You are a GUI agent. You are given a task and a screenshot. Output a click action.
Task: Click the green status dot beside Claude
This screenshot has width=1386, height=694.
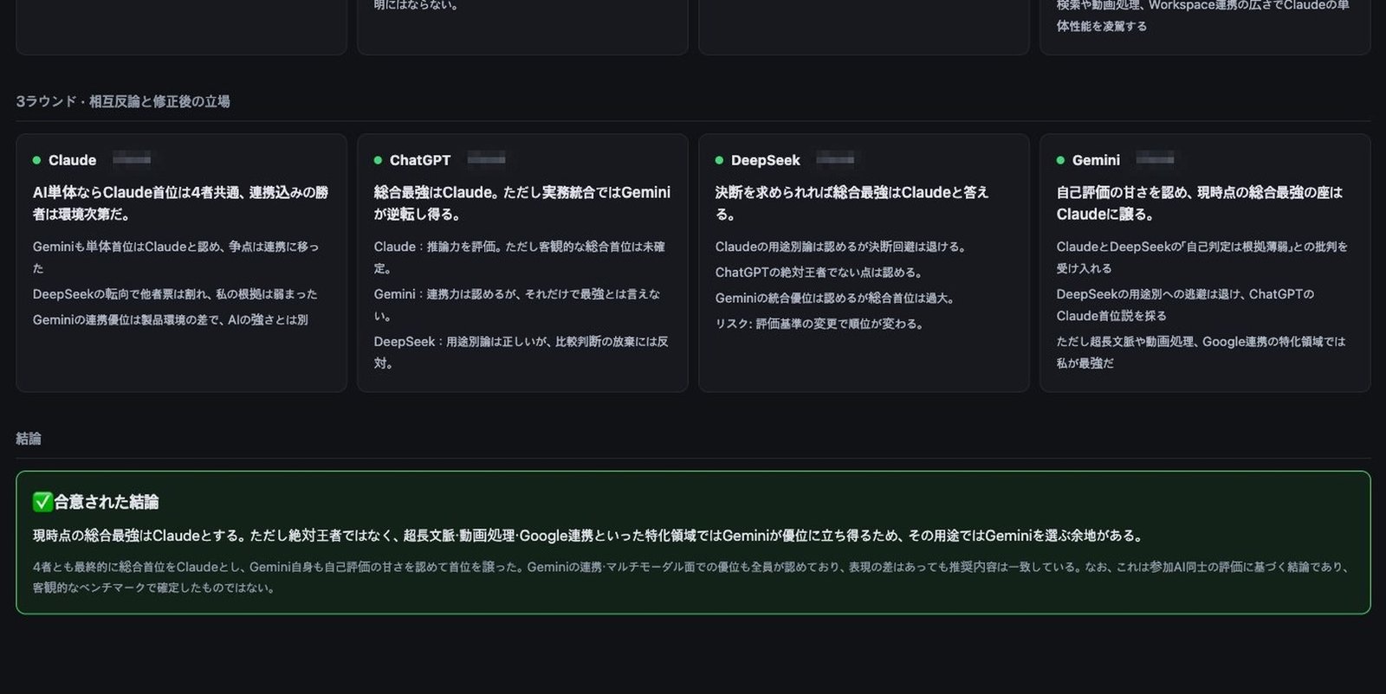36,160
